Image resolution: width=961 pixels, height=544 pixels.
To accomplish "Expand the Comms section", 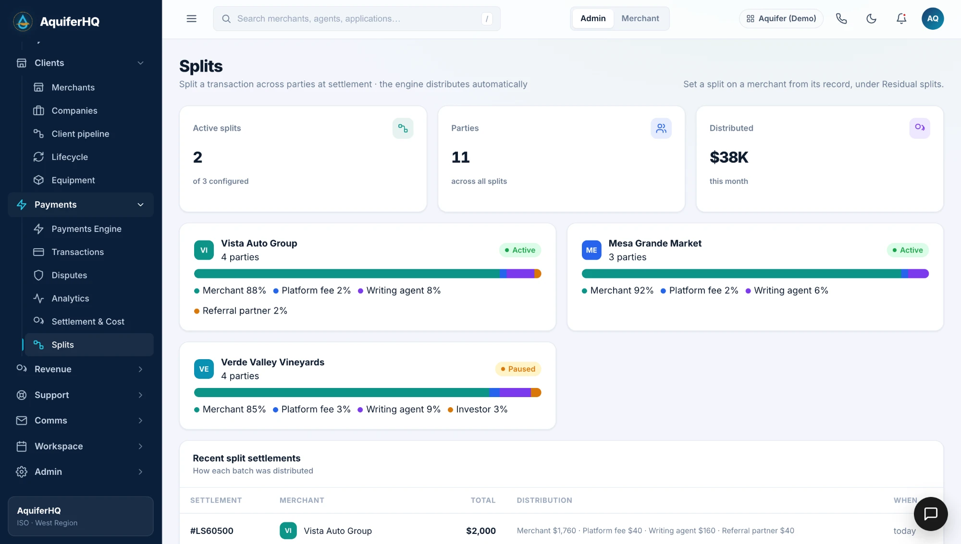I will coord(81,421).
